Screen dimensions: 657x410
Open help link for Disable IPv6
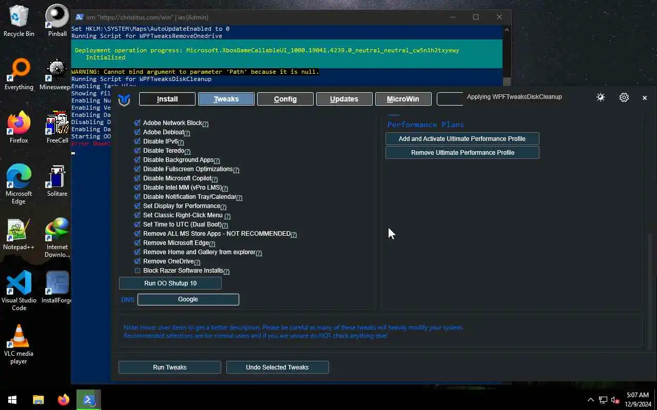tap(181, 142)
